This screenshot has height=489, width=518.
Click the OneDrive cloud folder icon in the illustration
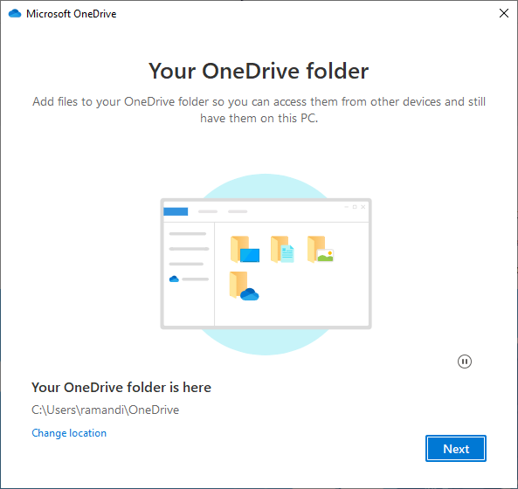click(x=244, y=286)
